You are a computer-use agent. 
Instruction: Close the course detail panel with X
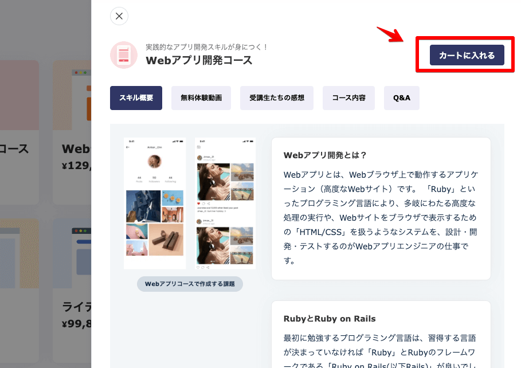(x=119, y=16)
